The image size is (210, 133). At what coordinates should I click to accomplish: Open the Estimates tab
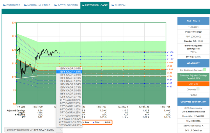[12, 5]
